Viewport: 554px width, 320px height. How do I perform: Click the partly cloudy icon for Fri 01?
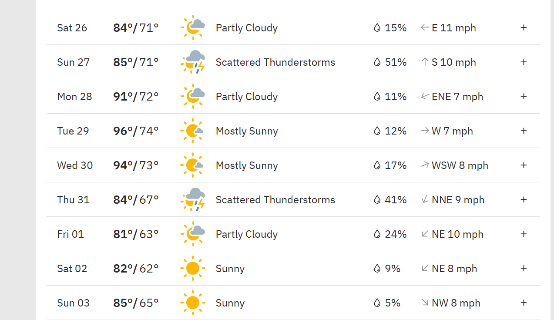tap(192, 234)
